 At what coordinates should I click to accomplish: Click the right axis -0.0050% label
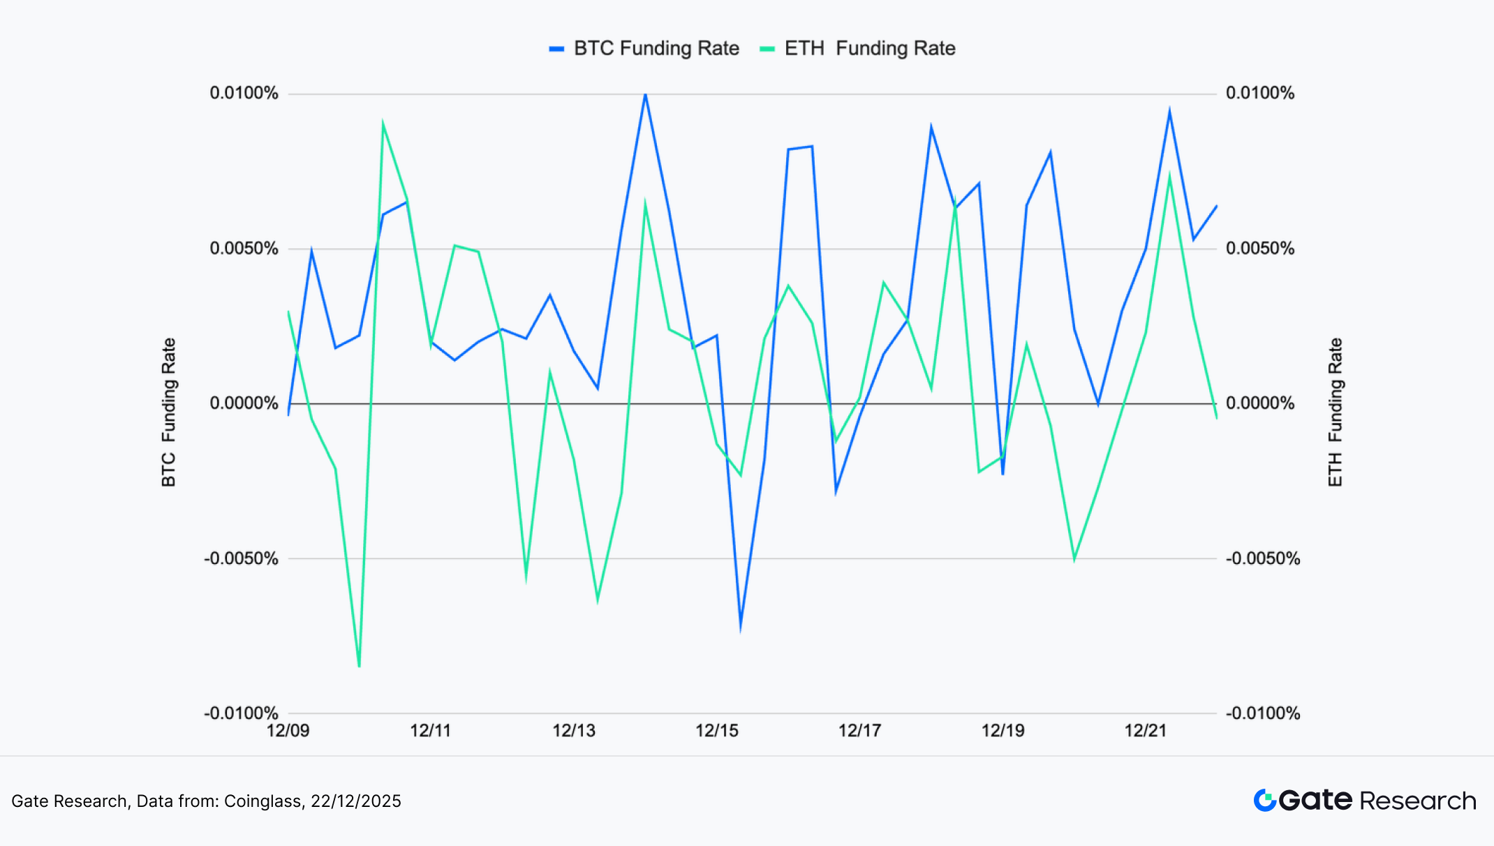coord(1263,558)
